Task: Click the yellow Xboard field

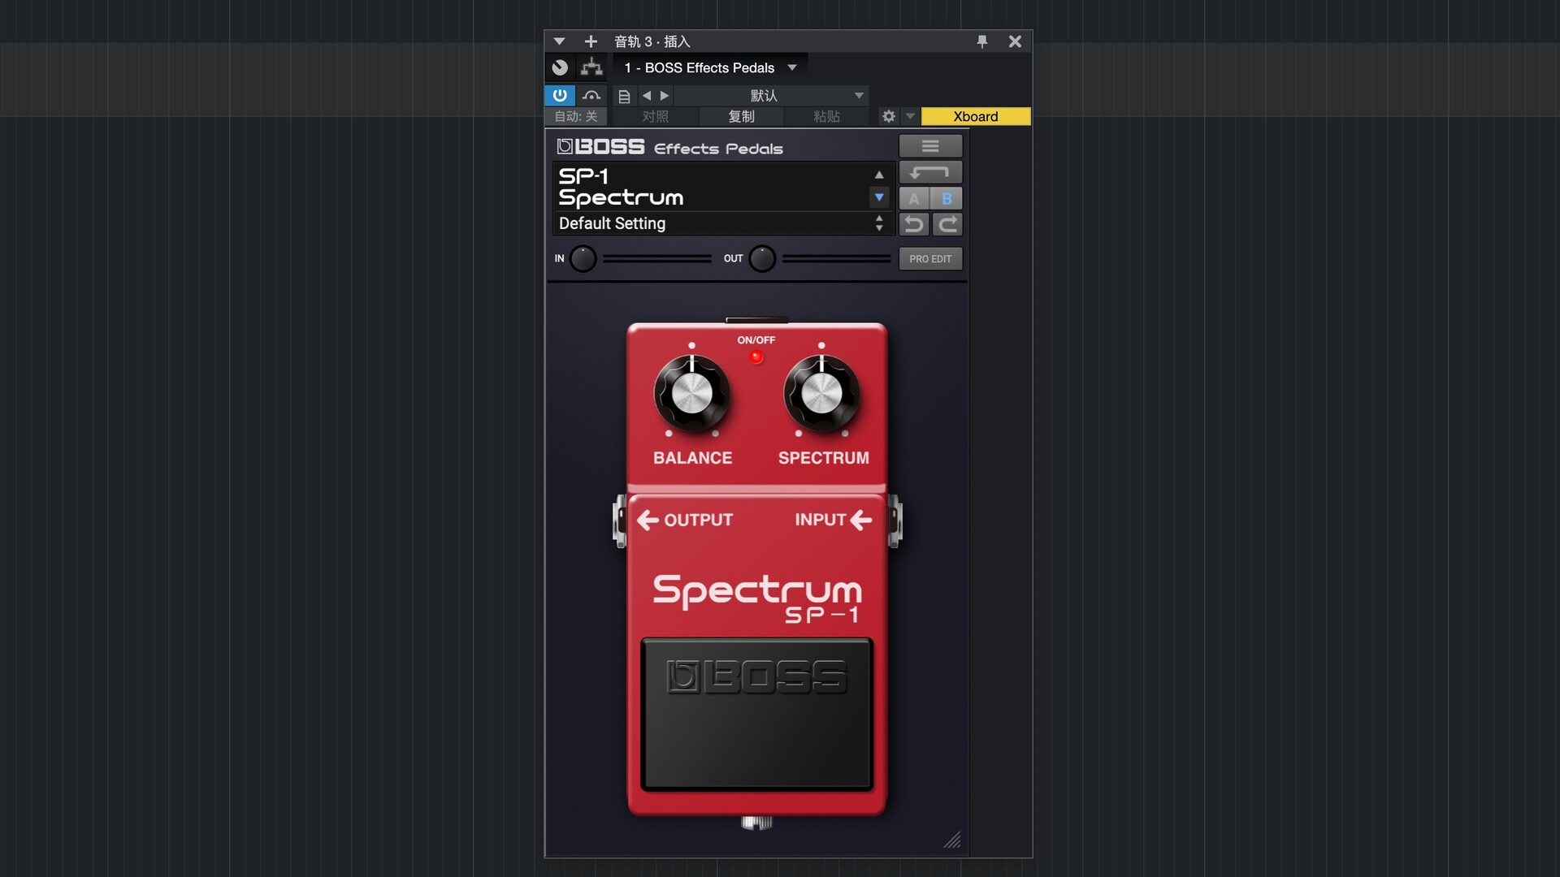Action: pos(976,117)
